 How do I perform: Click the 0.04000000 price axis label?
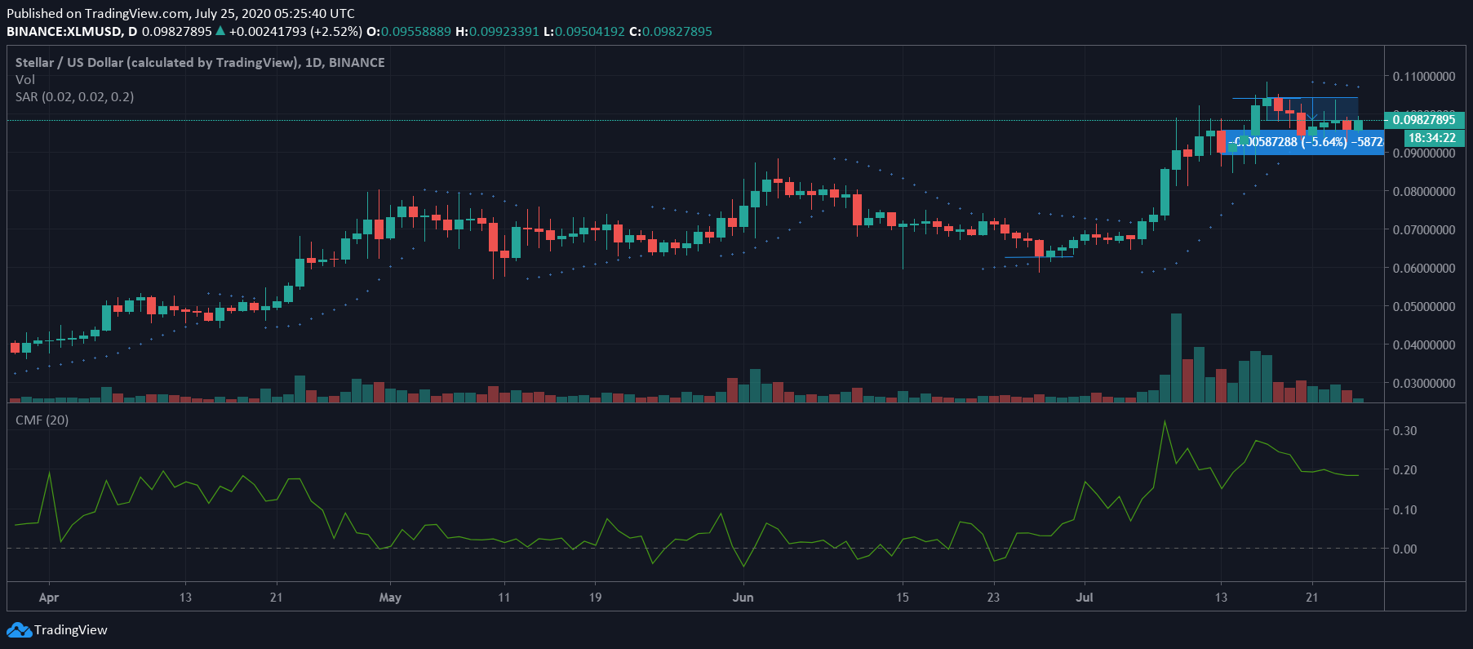[1424, 345]
